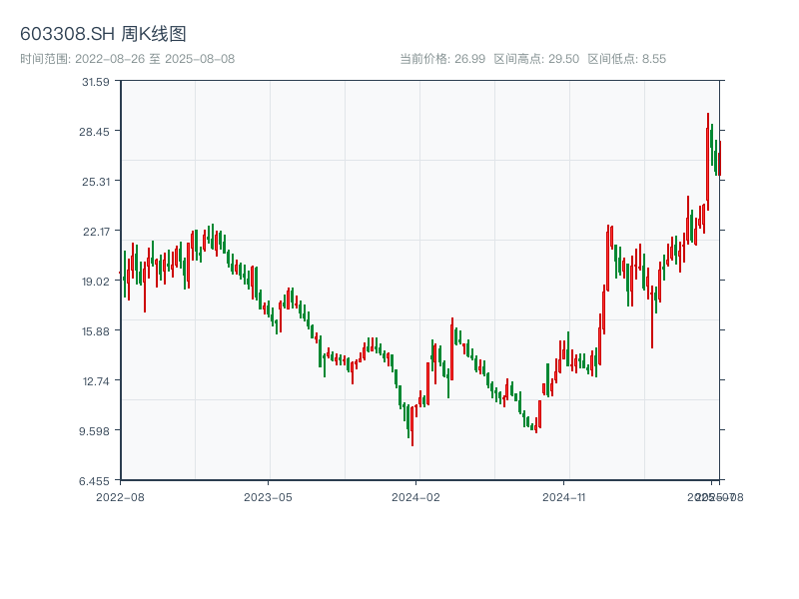
Task: Click the tallest red candlestick near the 29.50 peak
Action: 708,160
